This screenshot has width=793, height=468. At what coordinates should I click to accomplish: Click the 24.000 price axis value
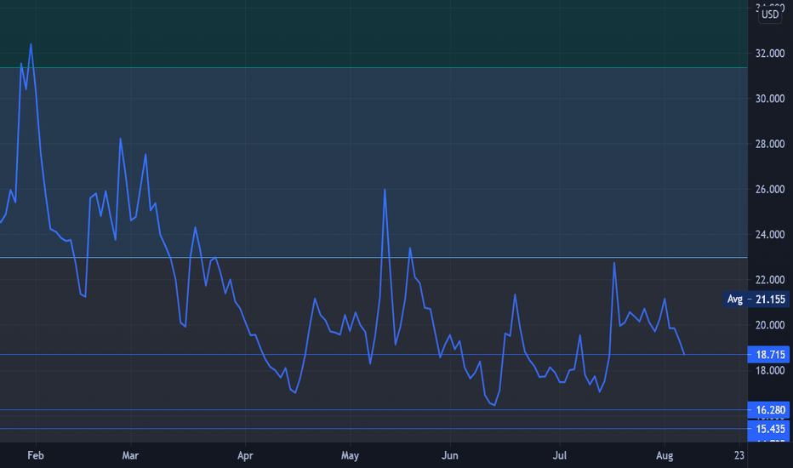770,235
